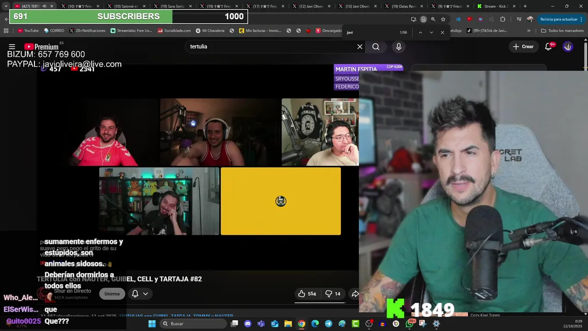Start voice search with the microphone
The height and width of the screenshot is (331, 588).
(x=398, y=46)
